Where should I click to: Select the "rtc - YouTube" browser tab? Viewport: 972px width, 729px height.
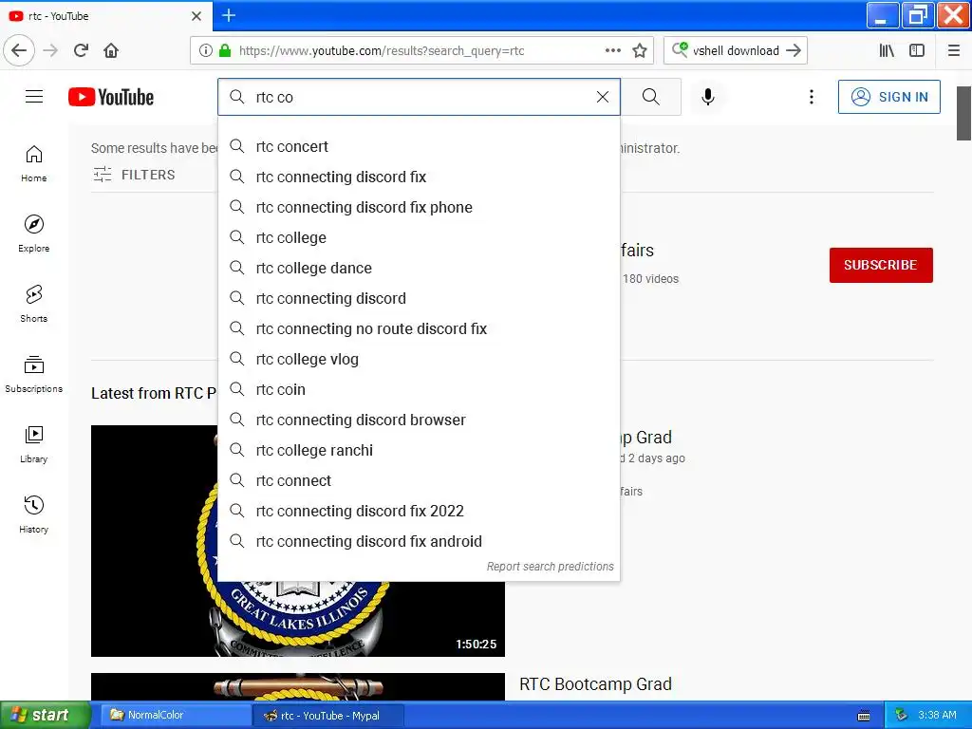coord(105,15)
